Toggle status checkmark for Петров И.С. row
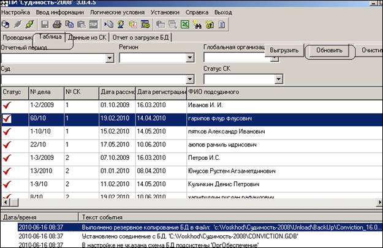The image size is (383, 248). tap(7, 159)
